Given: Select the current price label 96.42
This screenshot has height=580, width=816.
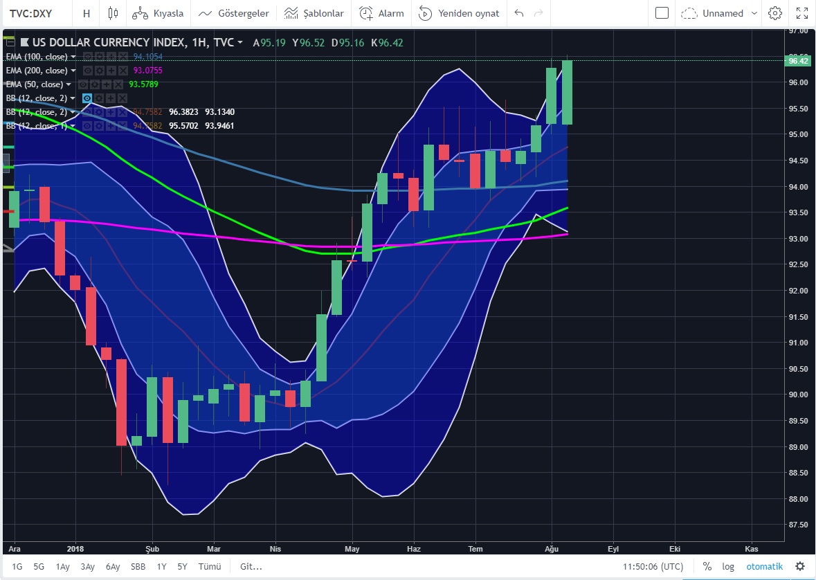Looking at the screenshot, I should 798,61.
